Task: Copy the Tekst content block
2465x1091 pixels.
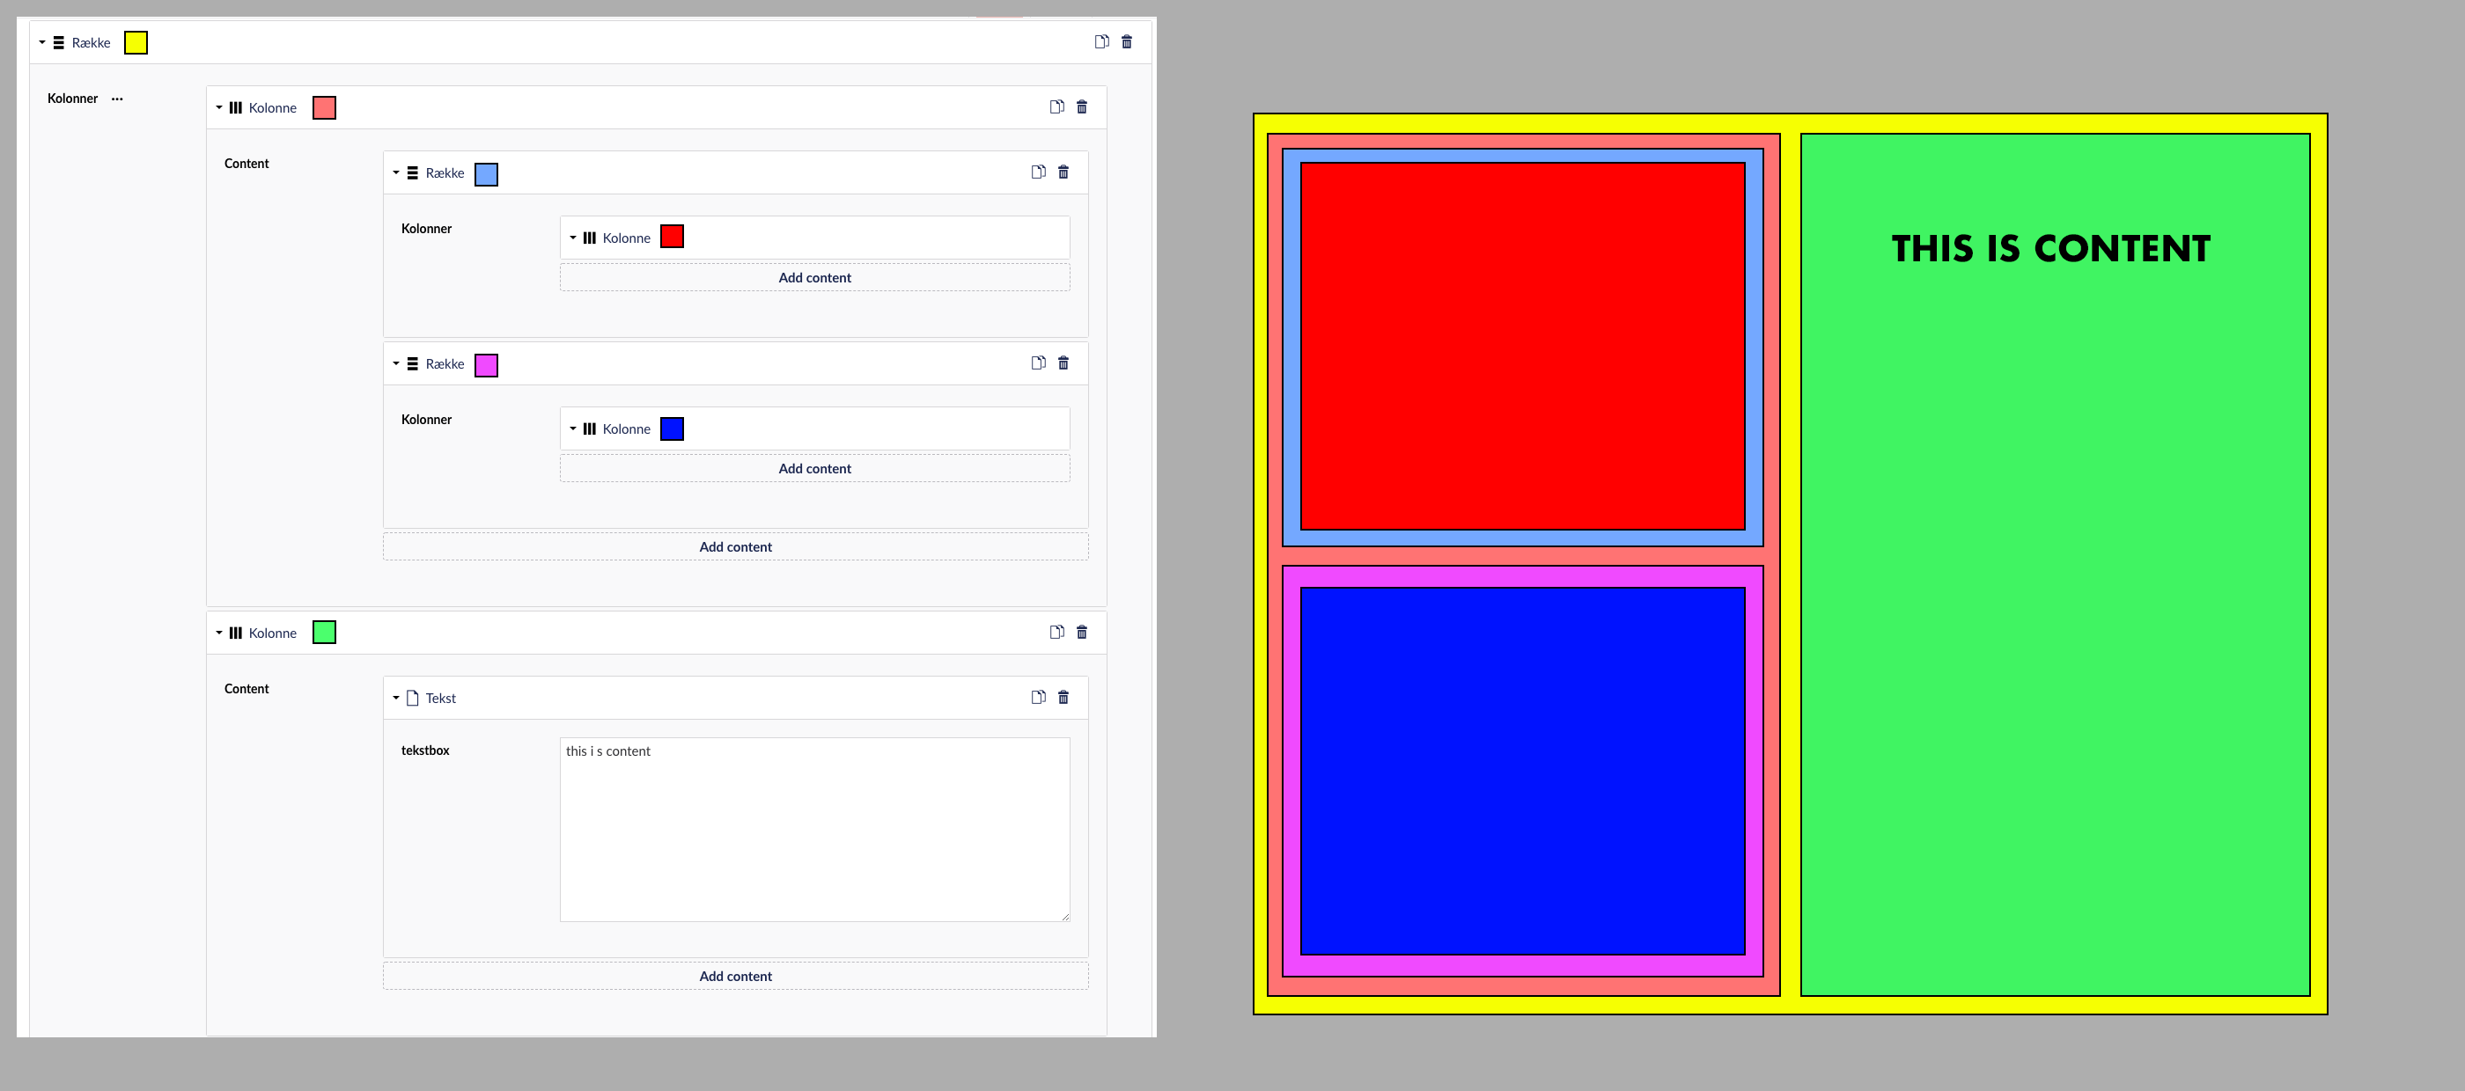Action: coord(1038,697)
